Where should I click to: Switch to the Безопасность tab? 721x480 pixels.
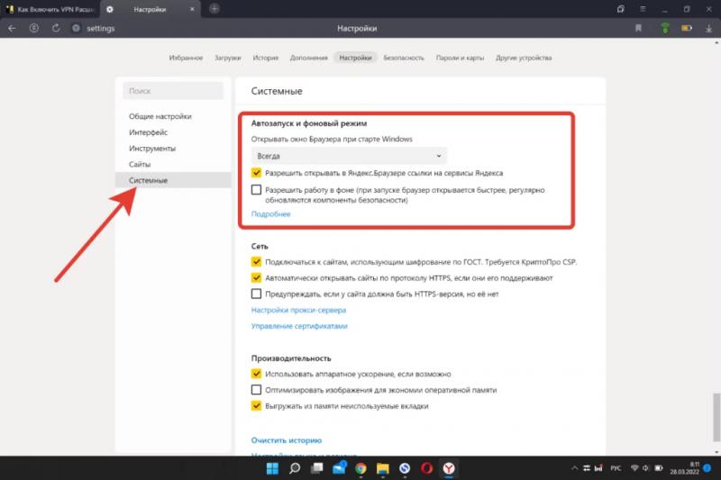tap(403, 58)
